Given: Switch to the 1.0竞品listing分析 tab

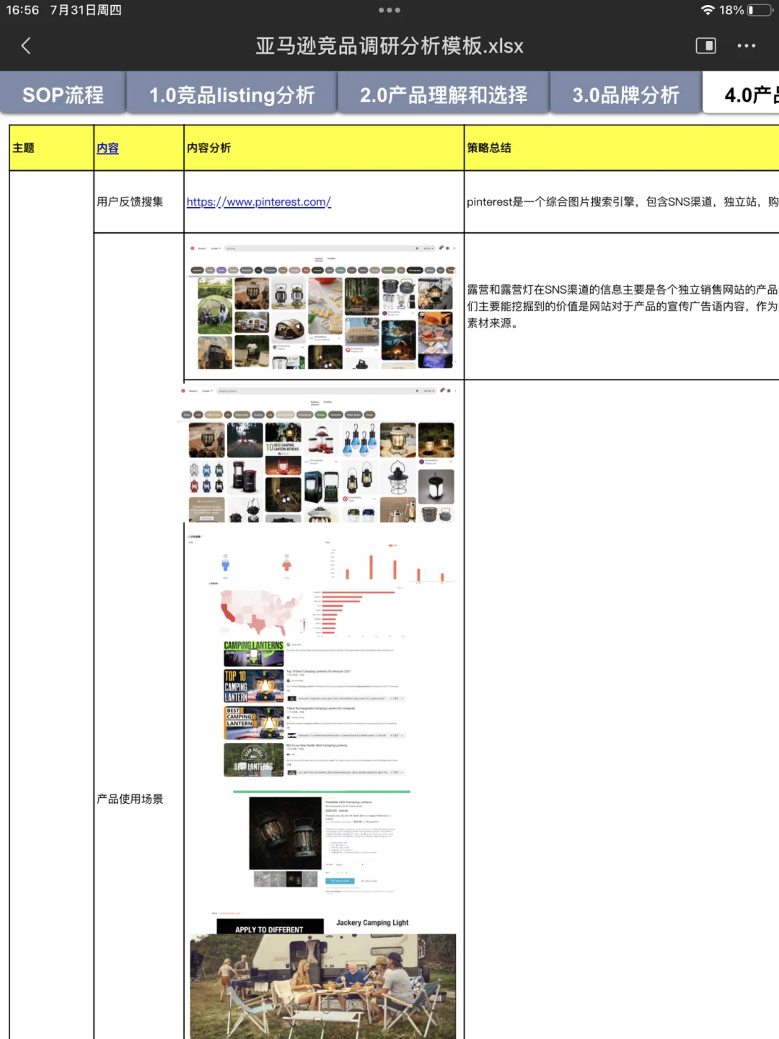Looking at the screenshot, I should (232, 95).
